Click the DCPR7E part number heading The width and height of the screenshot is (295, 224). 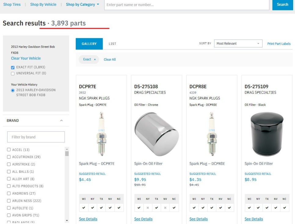(x=87, y=86)
